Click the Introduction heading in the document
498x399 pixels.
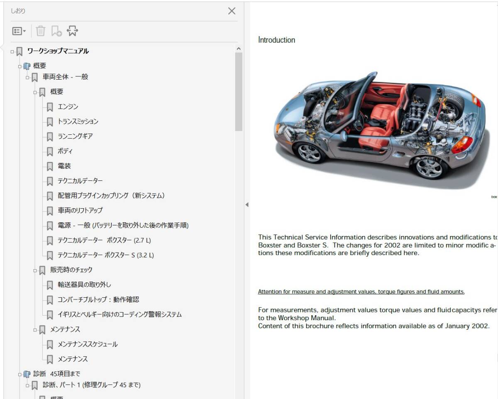tap(276, 40)
